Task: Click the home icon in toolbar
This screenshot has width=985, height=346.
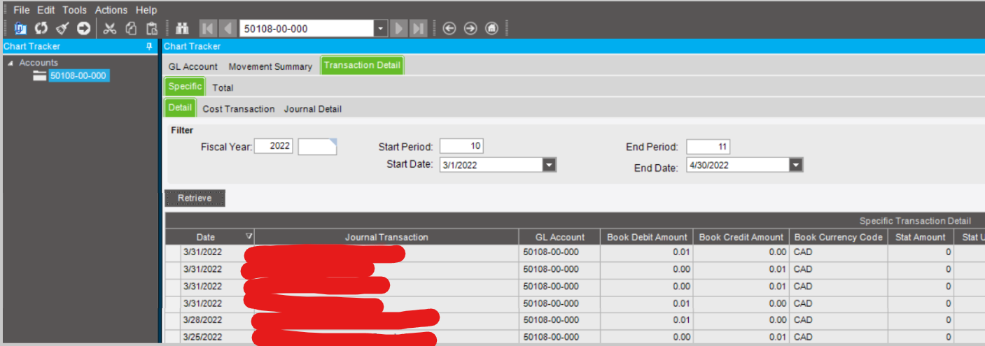Action: click(491, 29)
